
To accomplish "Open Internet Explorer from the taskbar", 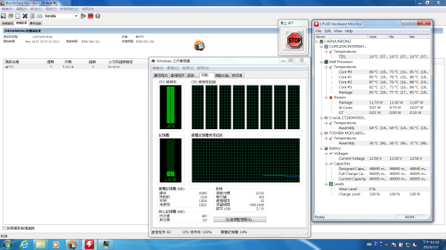I will click(x=24, y=244).
